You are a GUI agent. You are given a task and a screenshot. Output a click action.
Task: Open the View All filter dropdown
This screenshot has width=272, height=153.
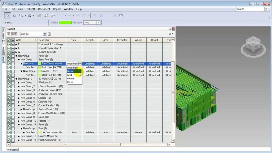(x=45, y=34)
